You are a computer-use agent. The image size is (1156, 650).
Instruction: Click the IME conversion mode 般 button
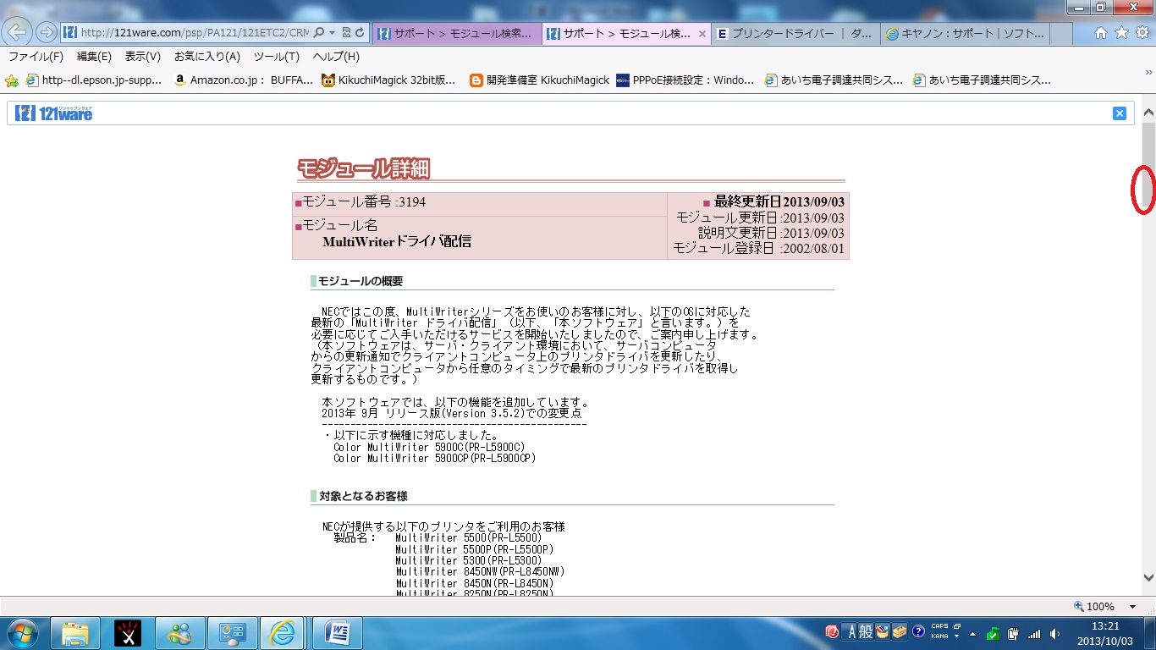click(x=866, y=631)
